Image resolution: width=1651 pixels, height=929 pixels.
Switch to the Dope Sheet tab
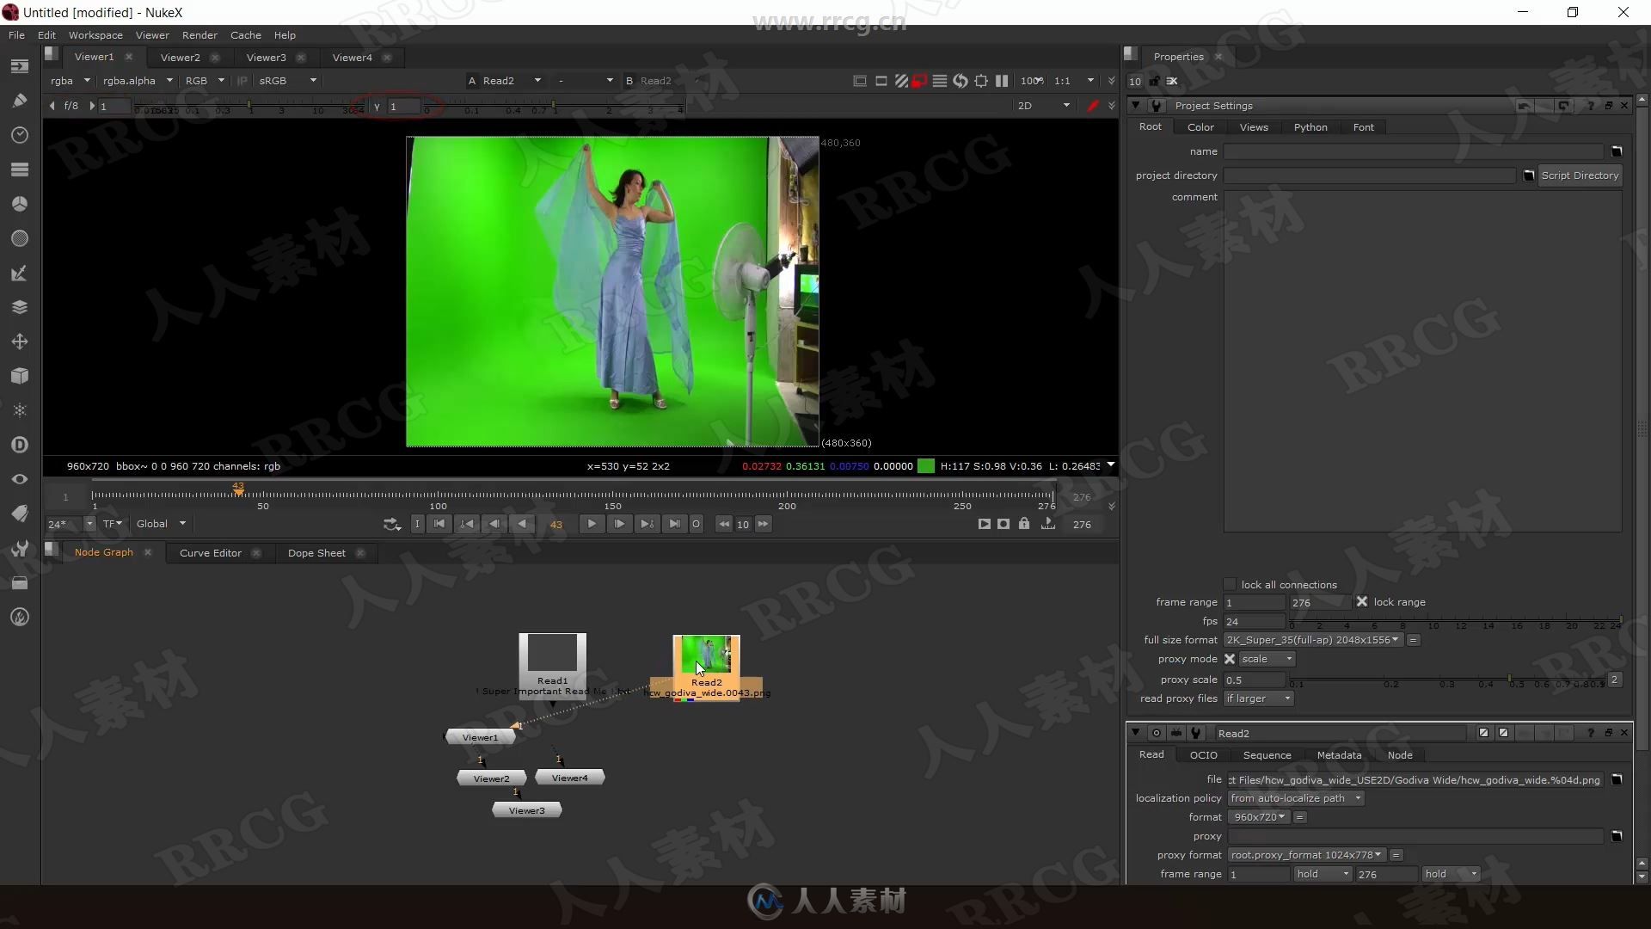click(x=316, y=553)
